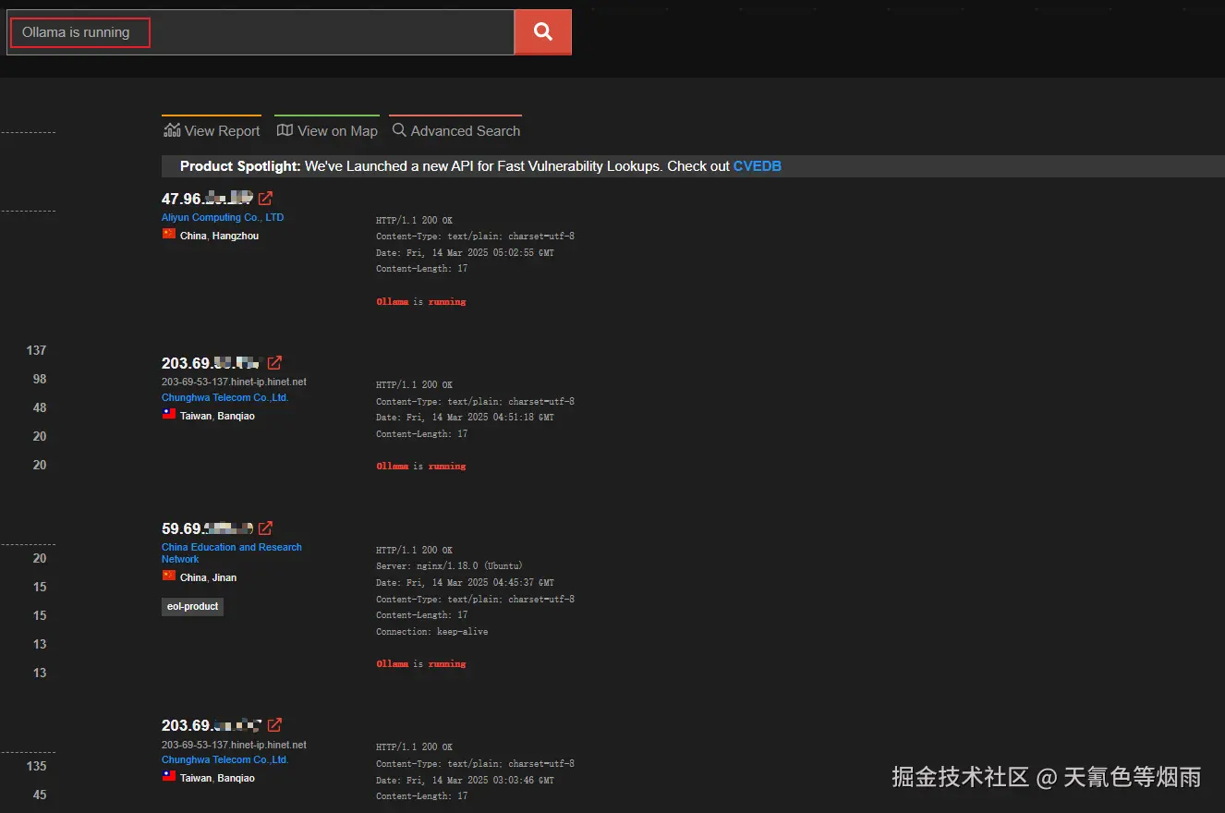Open the View Report tab
This screenshot has width=1225, height=813.
212,130
